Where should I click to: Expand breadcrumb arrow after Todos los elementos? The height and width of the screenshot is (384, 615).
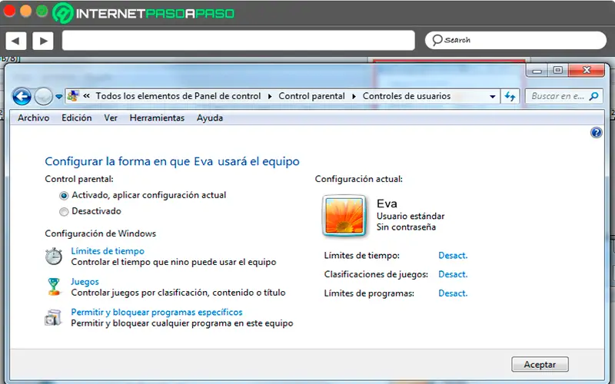270,97
